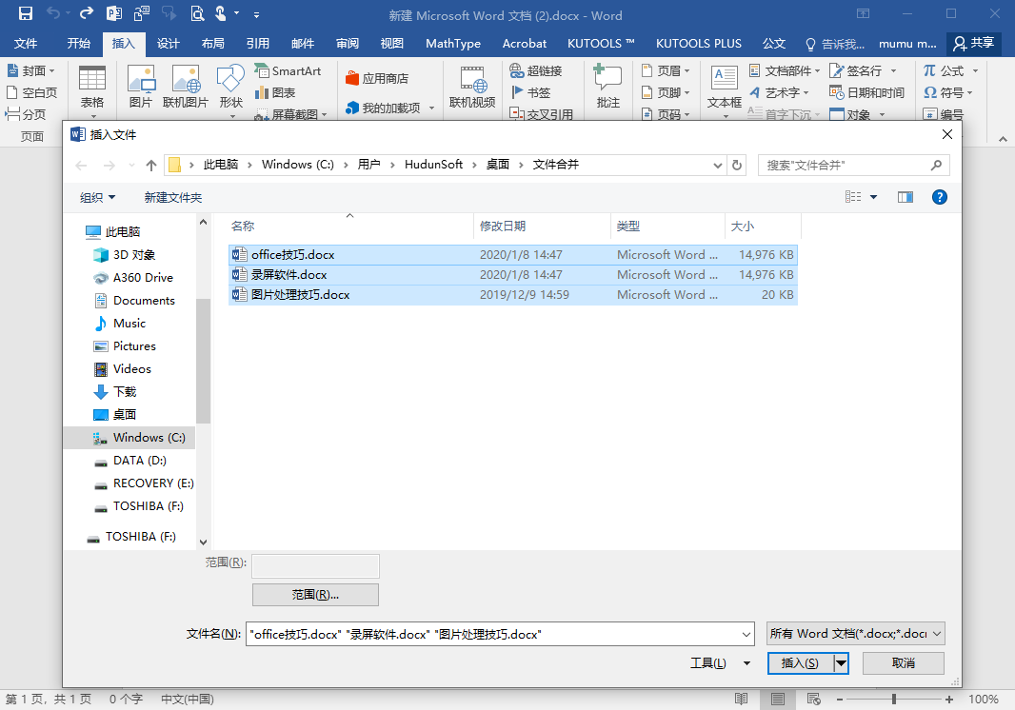Insert a 文本框 text box
Image resolution: width=1015 pixels, height=710 pixels.
(x=725, y=90)
